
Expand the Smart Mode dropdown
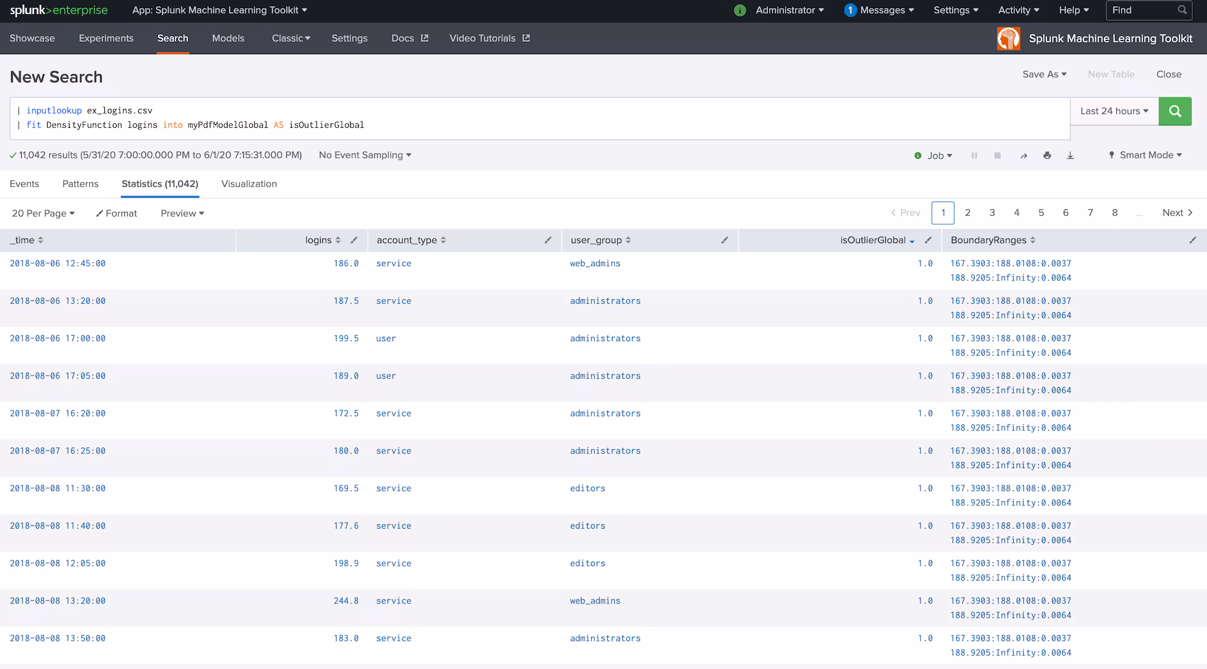[x=1145, y=155]
